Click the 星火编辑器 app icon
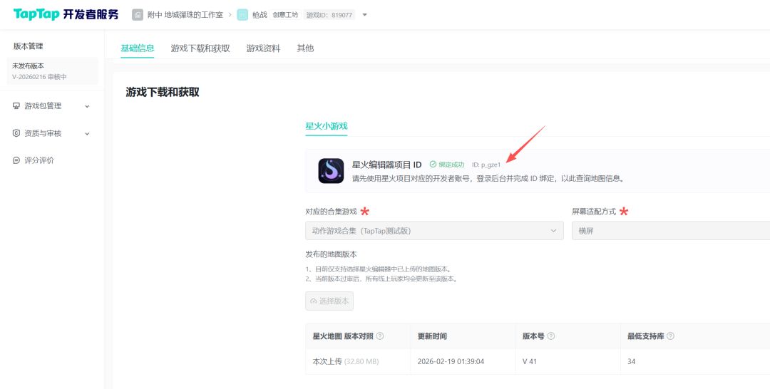Image resolution: width=770 pixels, height=389 pixels. coord(331,171)
